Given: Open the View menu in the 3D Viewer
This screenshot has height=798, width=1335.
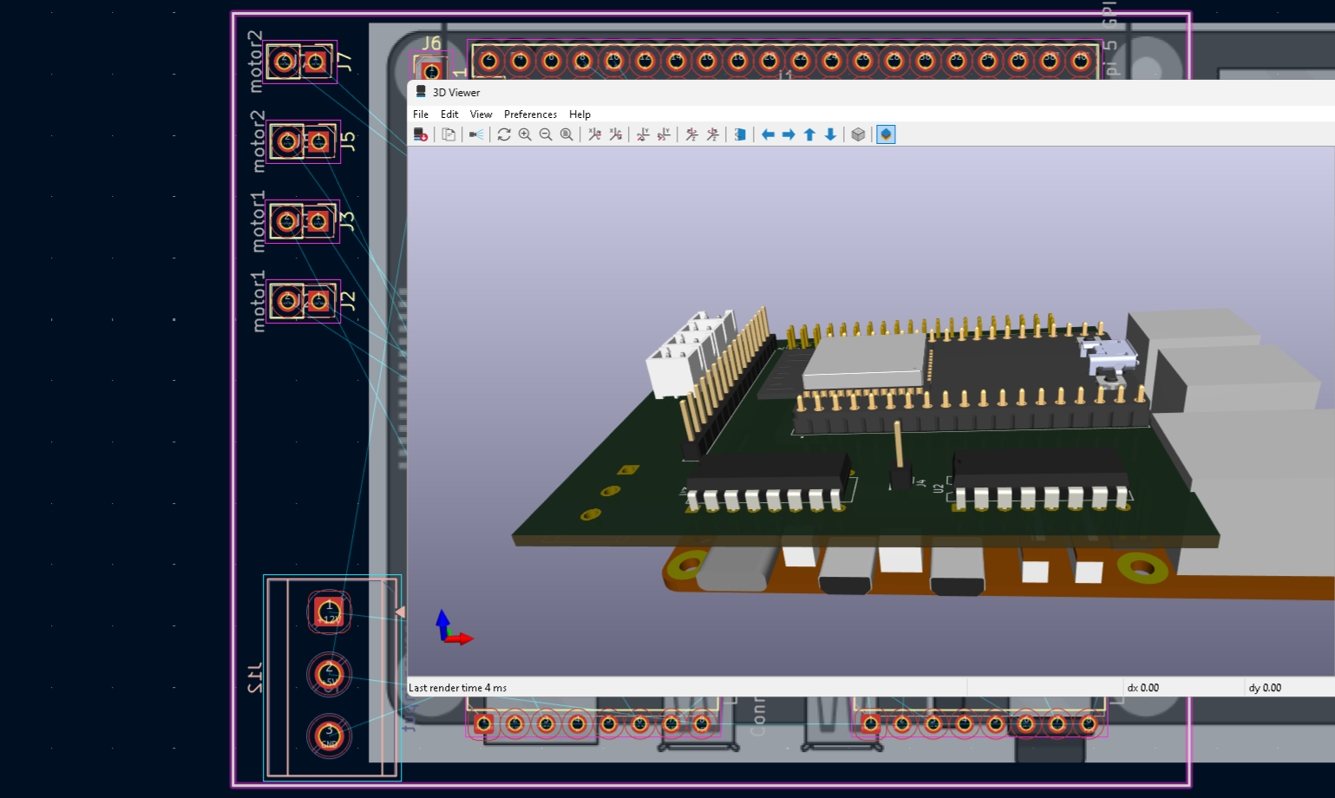Looking at the screenshot, I should click(x=481, y=114).
